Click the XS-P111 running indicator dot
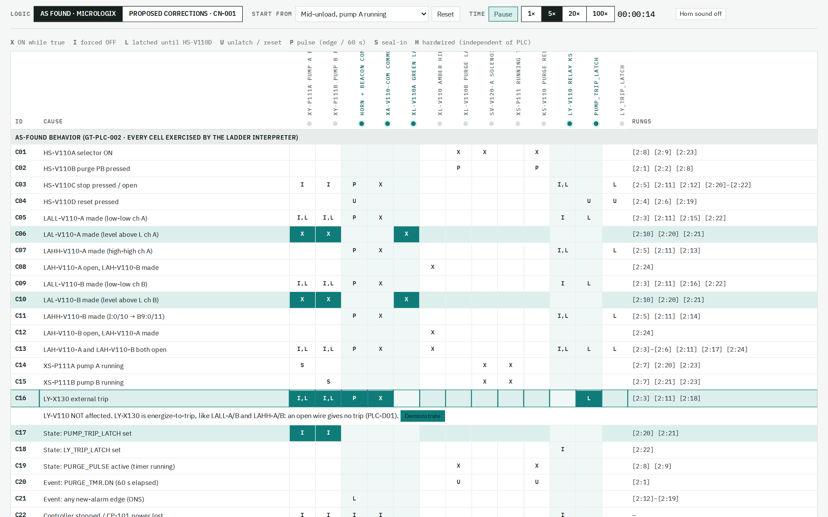Image resolution: width=828 pixels, height=517 pixels. pos(518,124)
